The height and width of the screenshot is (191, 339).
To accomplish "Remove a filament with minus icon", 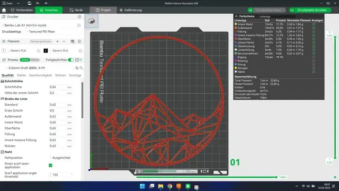I will (64, 41).
